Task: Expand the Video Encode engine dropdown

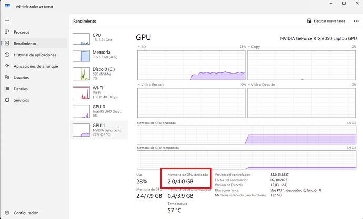Action: click(x=139, y=84)
